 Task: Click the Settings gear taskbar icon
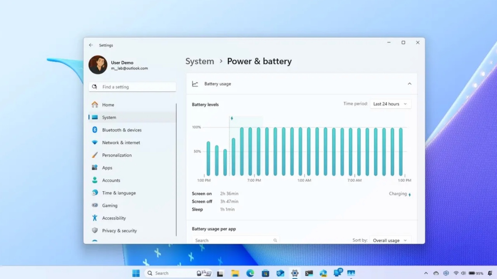click(295, 273)
